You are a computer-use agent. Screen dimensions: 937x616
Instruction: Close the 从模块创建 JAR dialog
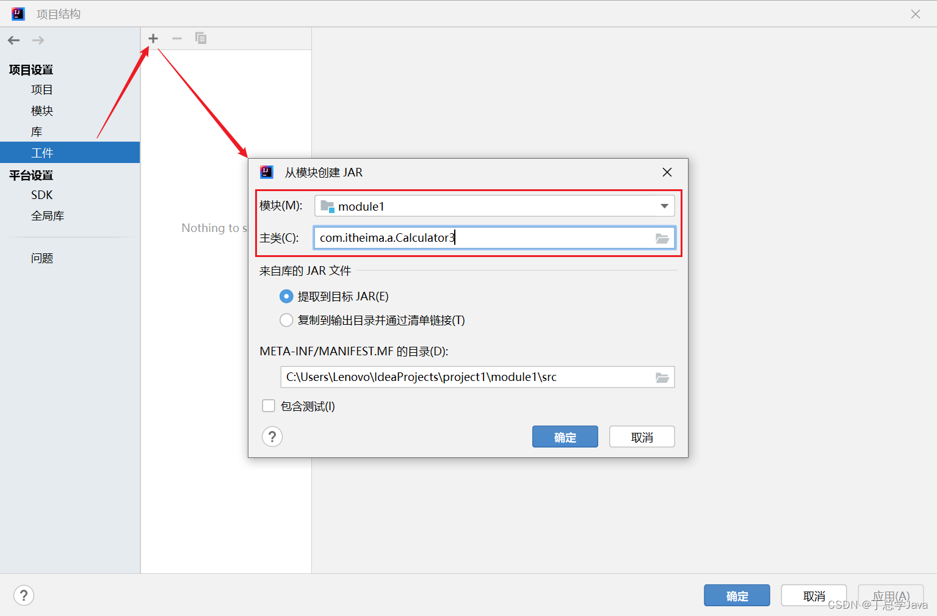coord(667,172)
